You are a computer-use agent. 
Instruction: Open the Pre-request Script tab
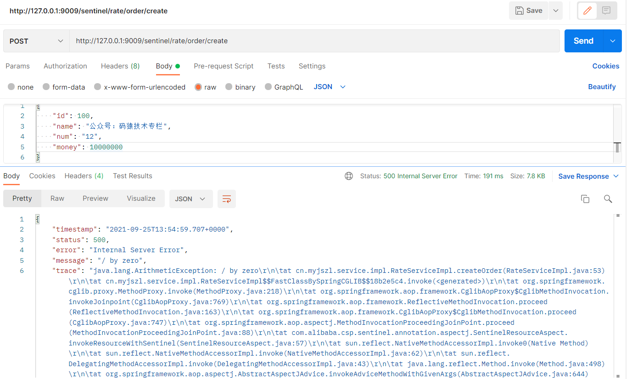point(224,66)
